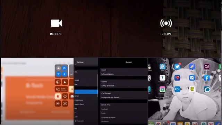
Task: Tap the QR code scanner control
Action: [x=65, y=103]
